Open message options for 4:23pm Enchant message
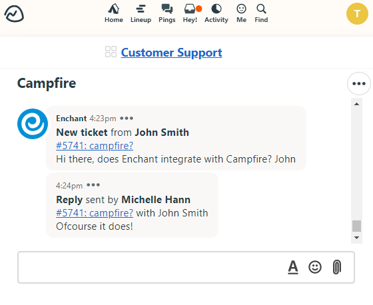Image resolution: width=373 pixels, height=305 pixels. [x=127, y=118]
